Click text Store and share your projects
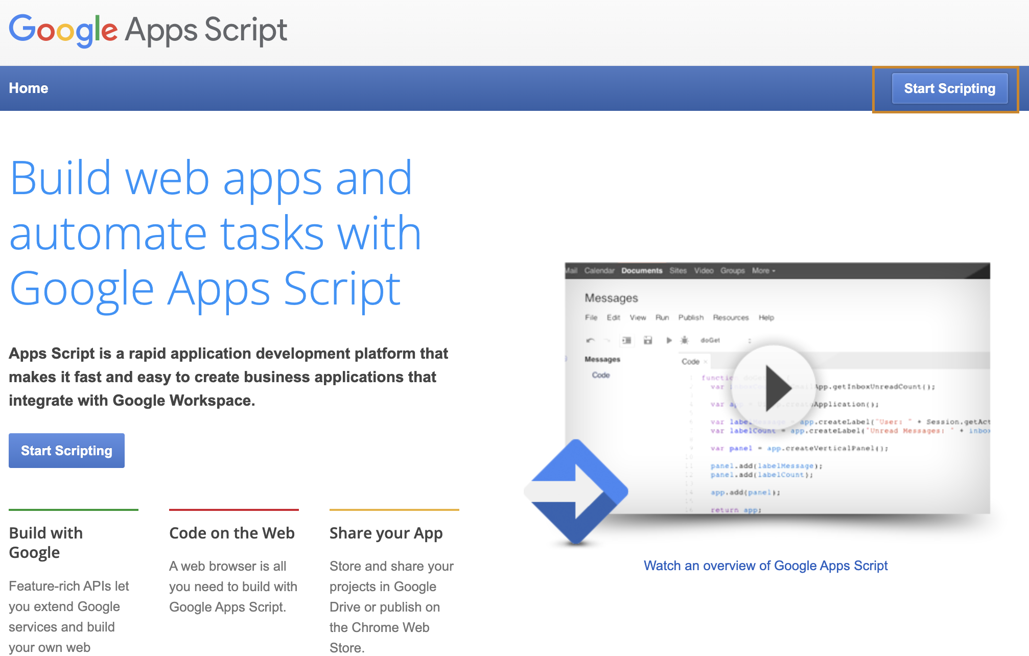This screenshot has height=656, width=1029. point(392,606)
